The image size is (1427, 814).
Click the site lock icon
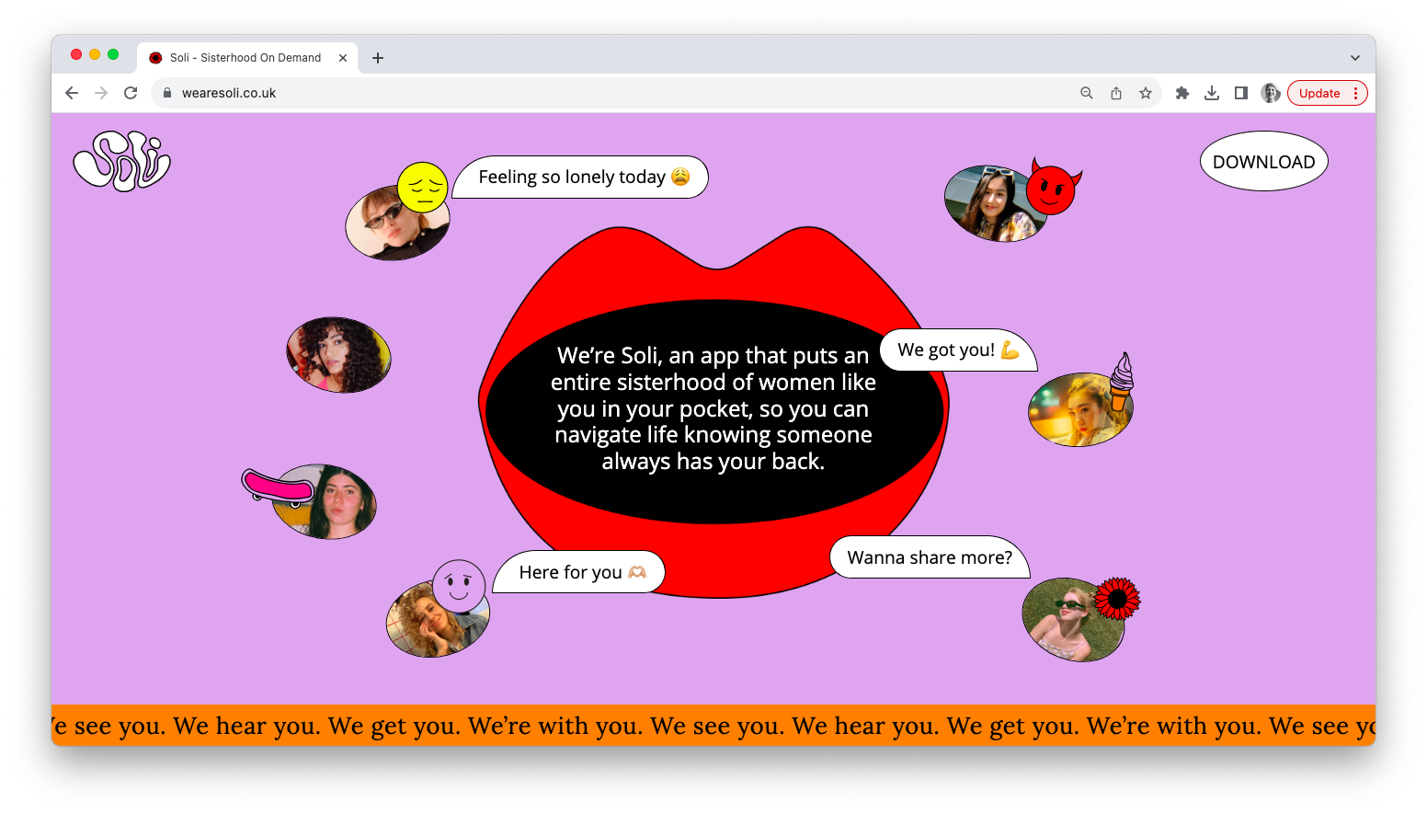(167, 93)
